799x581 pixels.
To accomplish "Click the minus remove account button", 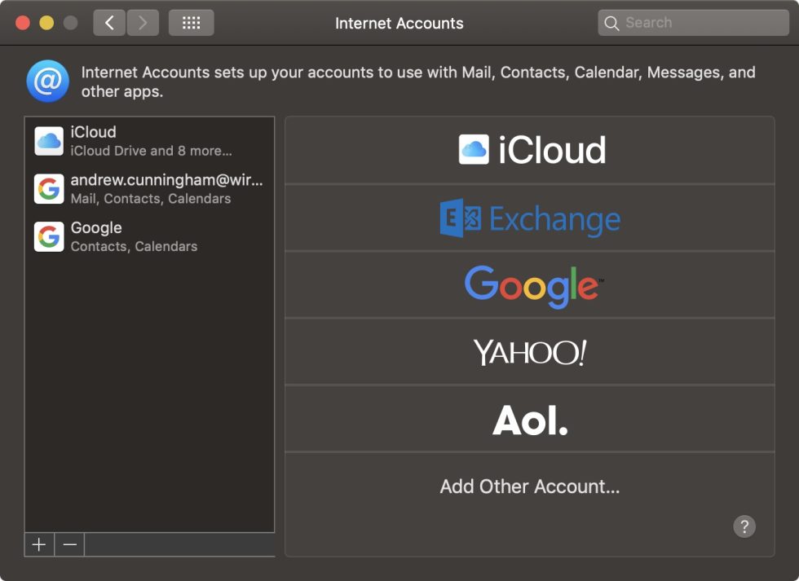I will tap(70, 544).
